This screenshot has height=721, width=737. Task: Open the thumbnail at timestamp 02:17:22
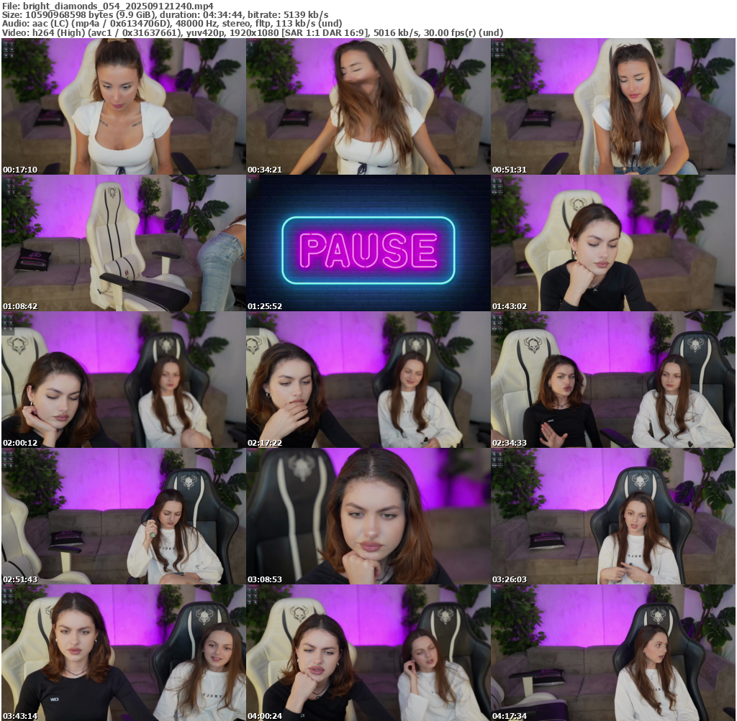368,380
